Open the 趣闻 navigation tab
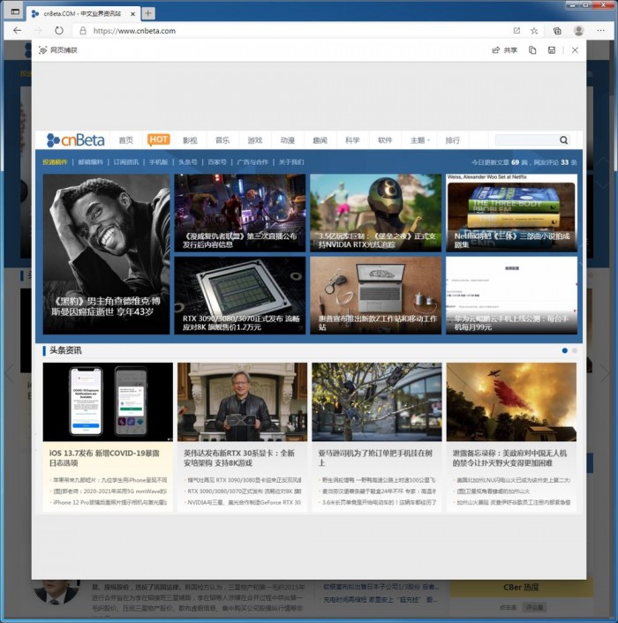The width and height of the screenshot is (618, 623). click(320, 140)
